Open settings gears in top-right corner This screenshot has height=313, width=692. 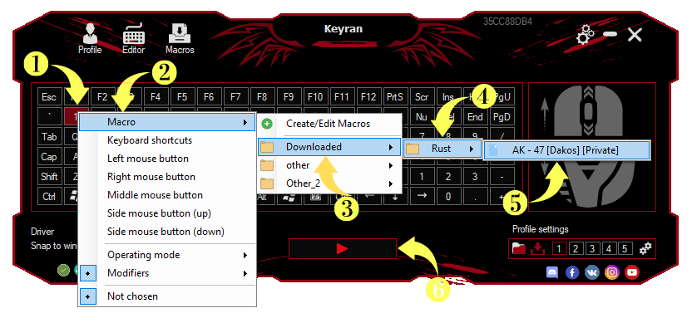(586, 34)
